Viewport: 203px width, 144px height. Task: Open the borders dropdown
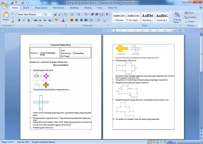(x=107, y=20)
